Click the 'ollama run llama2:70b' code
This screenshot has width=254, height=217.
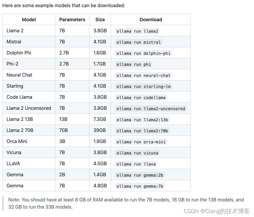click(142, 131)
